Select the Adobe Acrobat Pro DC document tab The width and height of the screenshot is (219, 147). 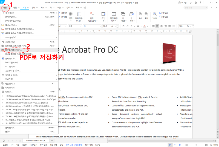coord(36,141)
